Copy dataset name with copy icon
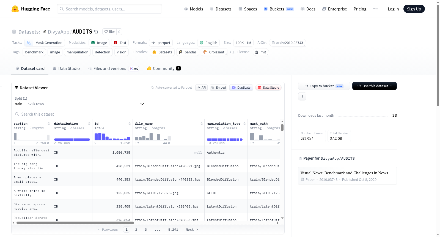 [96, 32]
